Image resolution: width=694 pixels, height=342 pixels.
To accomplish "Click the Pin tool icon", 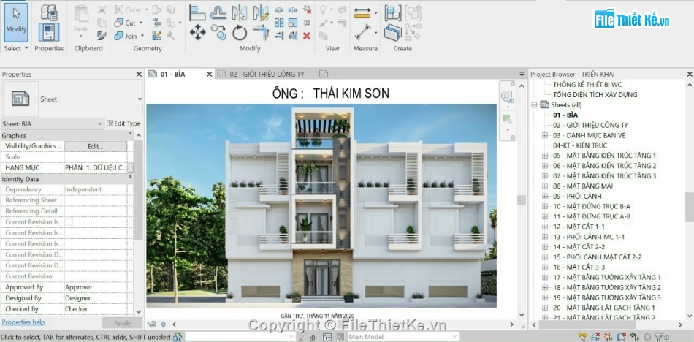I will (307, 23).
